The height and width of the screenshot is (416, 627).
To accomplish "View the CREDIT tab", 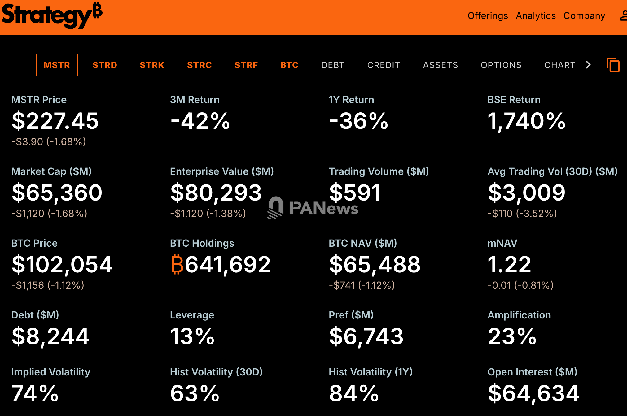I will (x=384, y=65).
